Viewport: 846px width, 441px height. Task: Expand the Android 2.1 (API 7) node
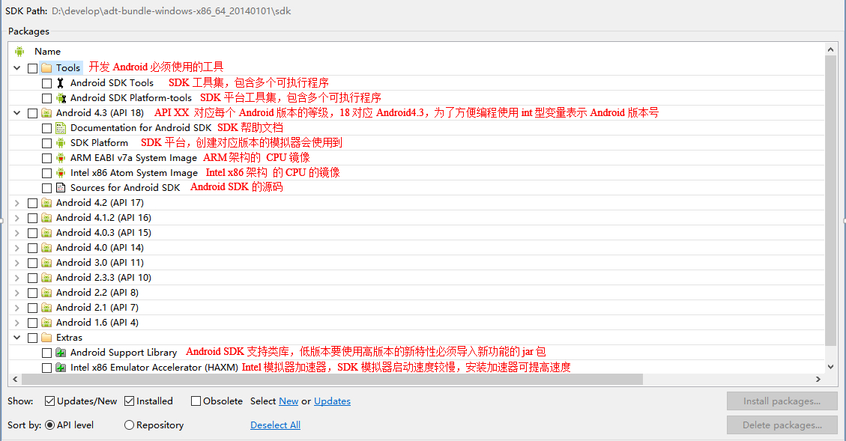click(16, 308)
